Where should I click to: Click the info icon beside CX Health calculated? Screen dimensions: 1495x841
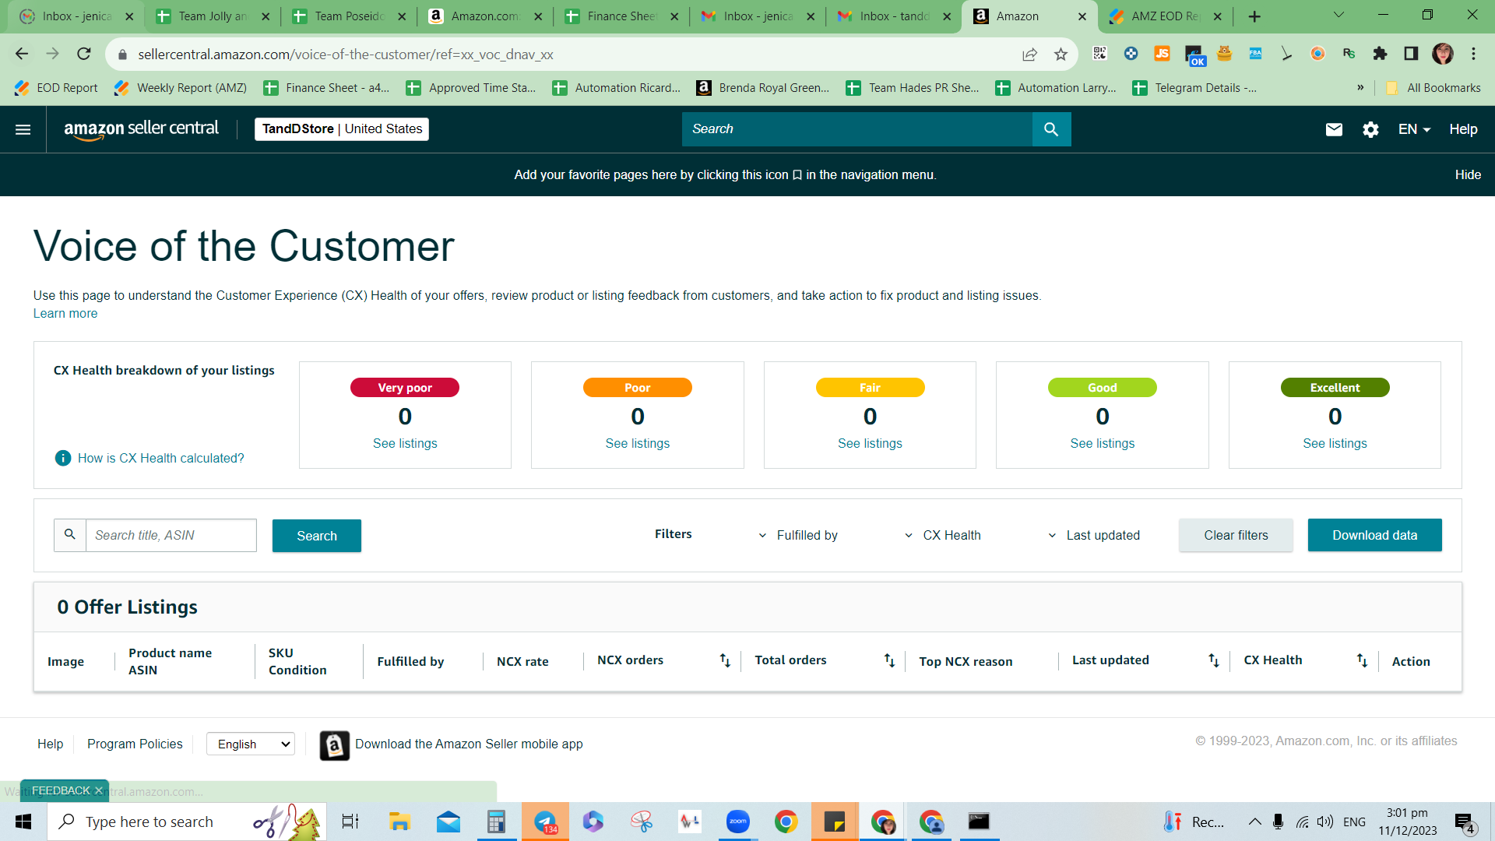[63, 458]
